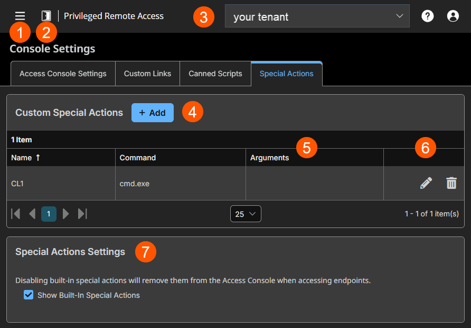Click the user account icon

tap(453, 16)
